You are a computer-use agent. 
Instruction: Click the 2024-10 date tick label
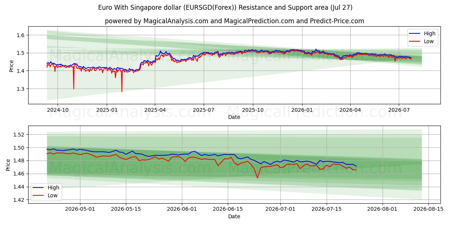click(x=58, y=110)
